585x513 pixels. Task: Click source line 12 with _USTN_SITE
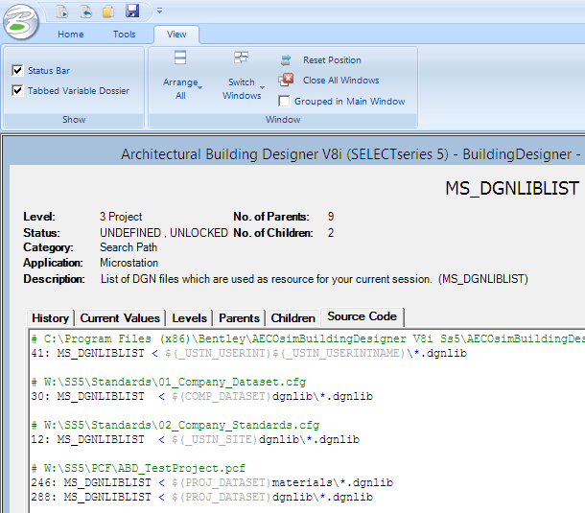coord(196,439)
